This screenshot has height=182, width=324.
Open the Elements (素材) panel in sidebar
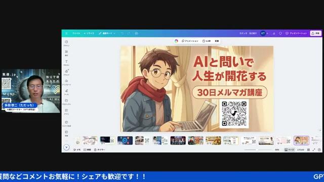tap(66, 53)
